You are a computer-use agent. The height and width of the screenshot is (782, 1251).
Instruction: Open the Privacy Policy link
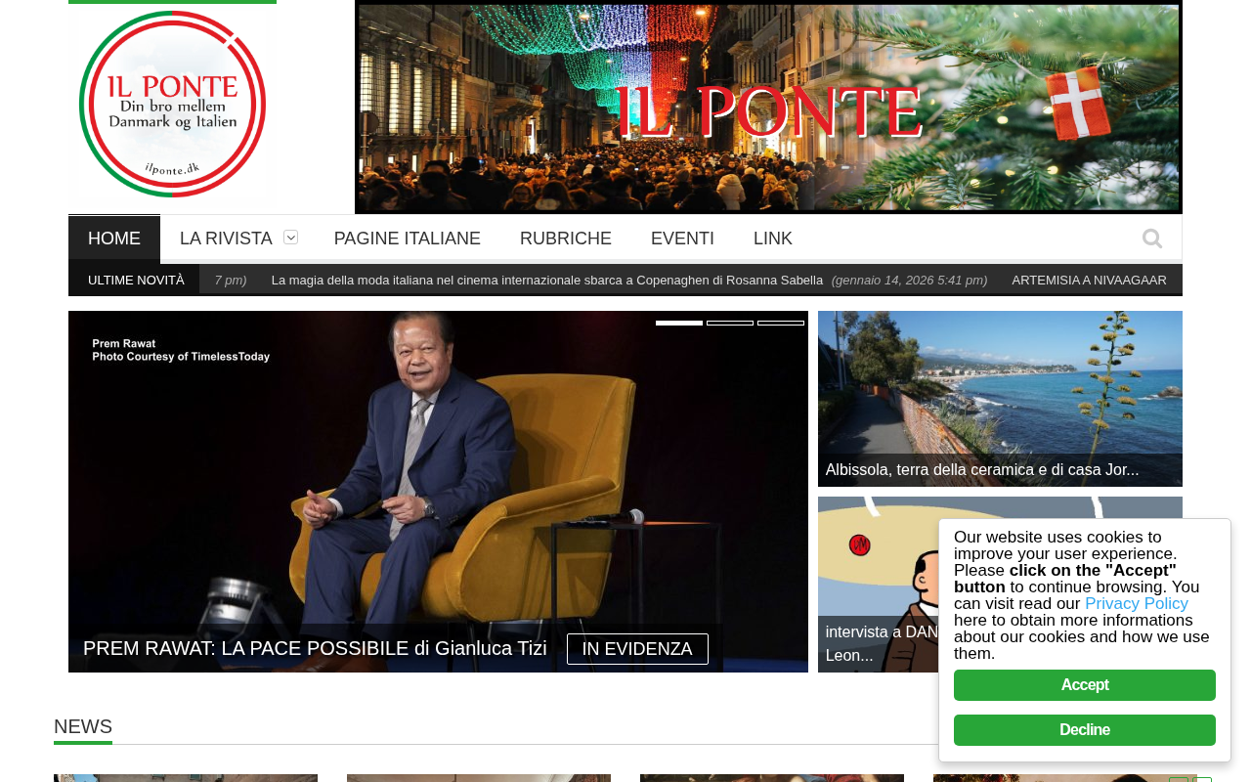point(1137,604)
